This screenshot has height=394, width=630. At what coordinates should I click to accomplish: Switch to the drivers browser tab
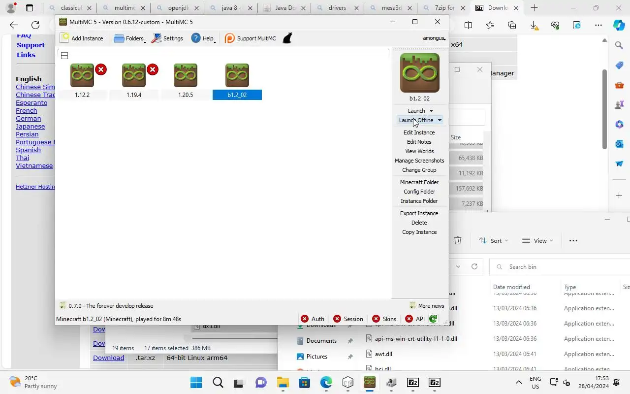click(x=338, y=8)
